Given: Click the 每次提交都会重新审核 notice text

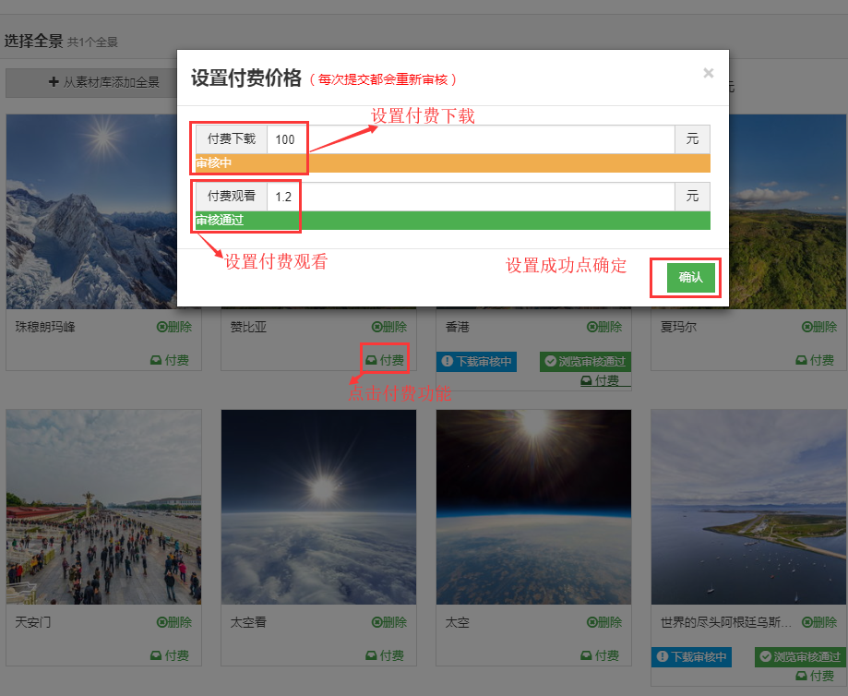Looking at the screenshot, I should 383,79.
